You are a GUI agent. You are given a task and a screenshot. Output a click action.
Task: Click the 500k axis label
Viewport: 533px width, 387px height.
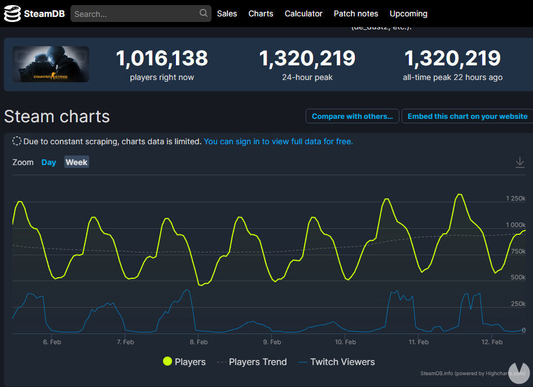click(518, 277)
